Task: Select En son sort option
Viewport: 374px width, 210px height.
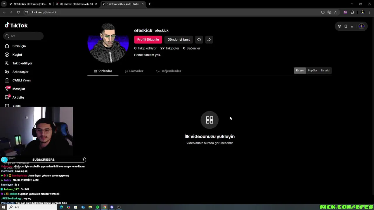Action: click(x=300, y=71)
